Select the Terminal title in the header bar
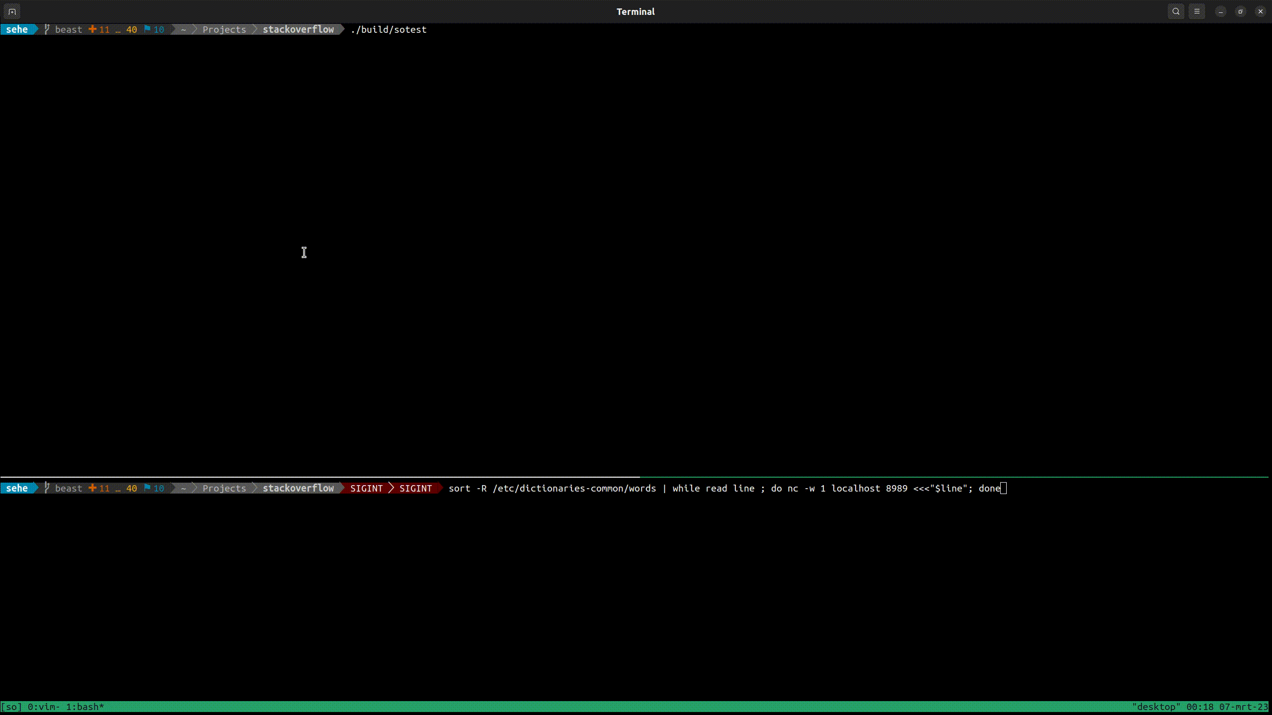The width and height of the screenshot is (1272, 715). tap(635, 11)
